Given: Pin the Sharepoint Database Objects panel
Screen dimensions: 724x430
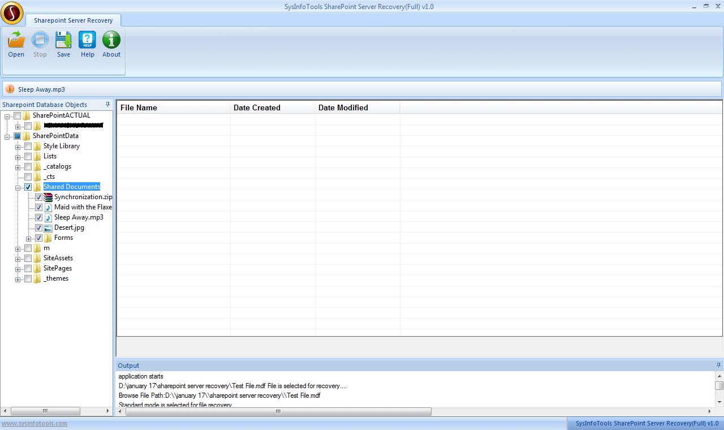Looking at the screenshot, I should (107, 105).
